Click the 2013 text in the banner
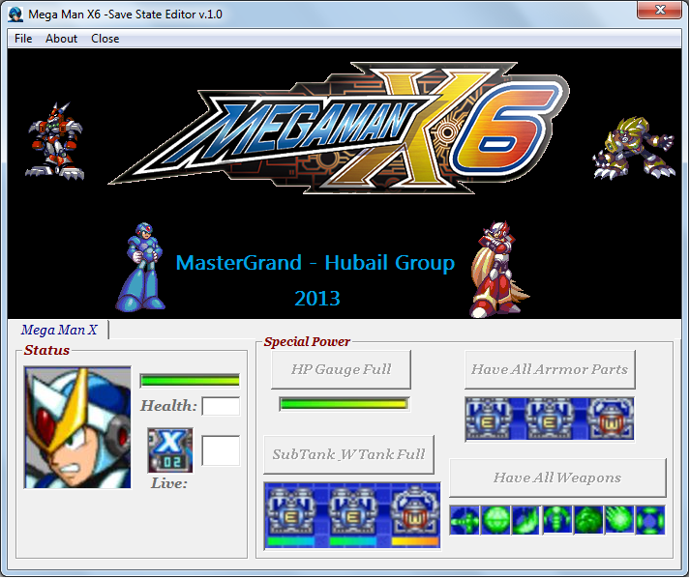The height and width of the screenshot is (579, 690). (x=317, y=299)
